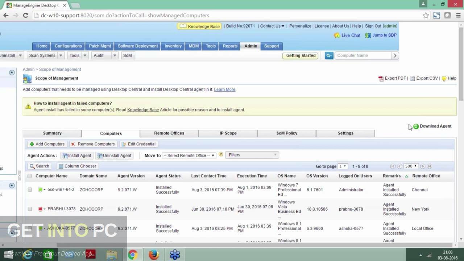Click Export CSV icon
Screen dimensions: 464x261
click(413, 78)
